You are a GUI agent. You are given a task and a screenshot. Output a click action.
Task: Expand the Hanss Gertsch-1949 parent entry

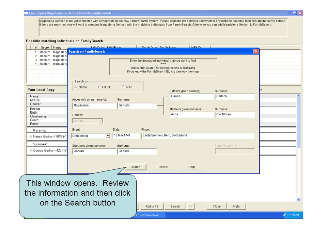pyautogui.click(x=31, y=136)
